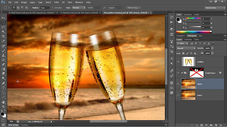The width and height of the screenshot is (227, 127).
Task: Filter layers by type layers
Action: [x=200, y=43]
